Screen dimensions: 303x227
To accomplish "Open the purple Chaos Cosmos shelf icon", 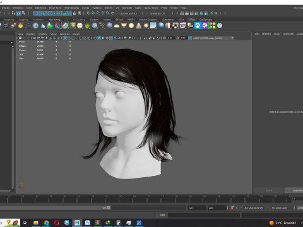I will [x=205, y=26].
